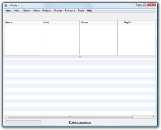Maximize the Floola window
This screenshot has width=161, height=130.
144,5
